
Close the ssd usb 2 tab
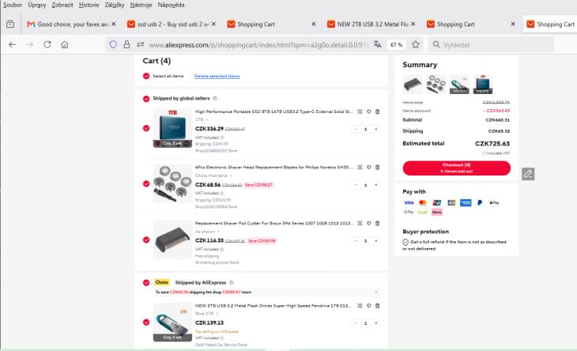213,24
